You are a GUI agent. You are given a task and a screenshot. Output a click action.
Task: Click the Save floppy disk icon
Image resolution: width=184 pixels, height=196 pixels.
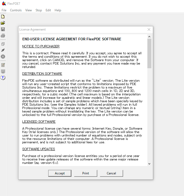tap(3, 29)
